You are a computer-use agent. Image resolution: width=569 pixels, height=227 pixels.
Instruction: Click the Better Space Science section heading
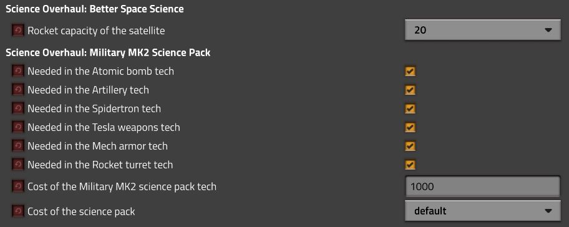coord(95,9)
